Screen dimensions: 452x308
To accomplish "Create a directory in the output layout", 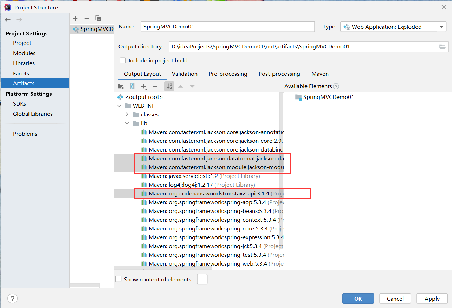I will click(121, 86).
